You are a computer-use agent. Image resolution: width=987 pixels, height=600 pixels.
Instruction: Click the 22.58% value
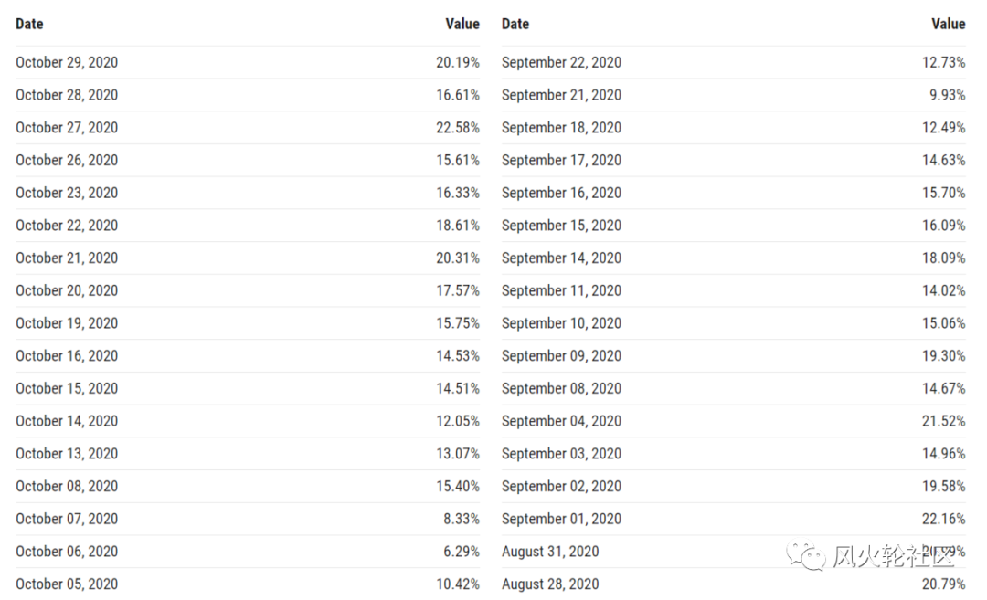coord(458,128)
